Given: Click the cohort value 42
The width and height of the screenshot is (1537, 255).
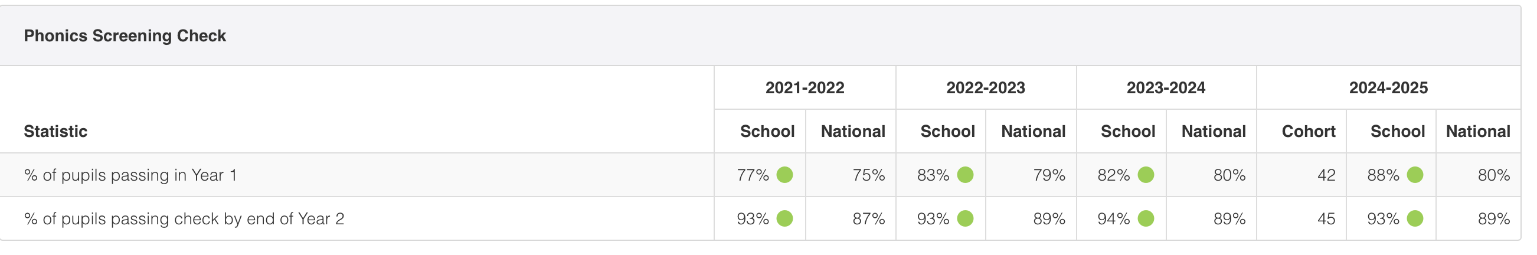Looking at the screenshot, I should click(x=1326, y=175).
